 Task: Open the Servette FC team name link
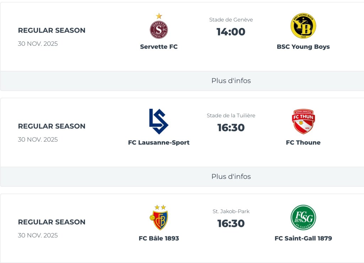[159, 47]
